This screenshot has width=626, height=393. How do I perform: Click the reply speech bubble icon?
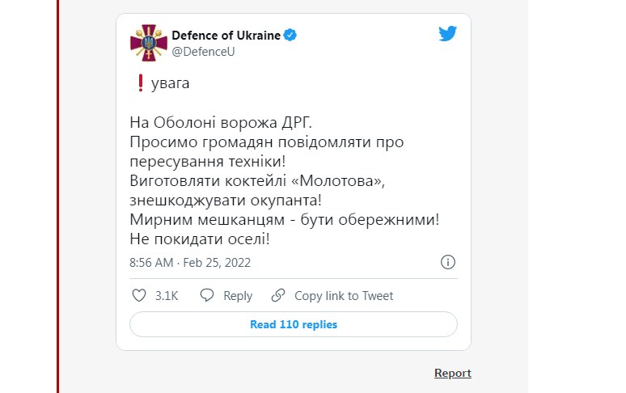pyautogui.click(x=207, y=295)
